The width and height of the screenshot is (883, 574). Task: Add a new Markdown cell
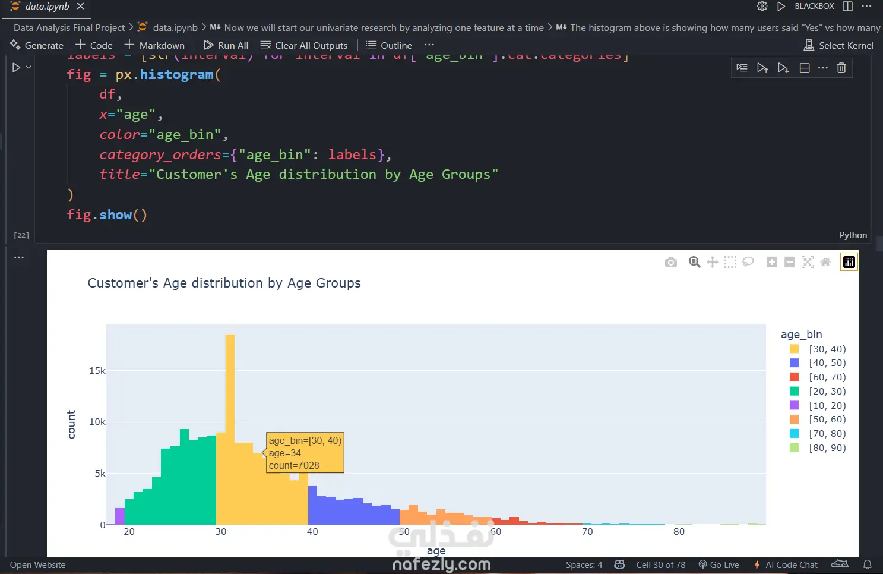(154, 45)
